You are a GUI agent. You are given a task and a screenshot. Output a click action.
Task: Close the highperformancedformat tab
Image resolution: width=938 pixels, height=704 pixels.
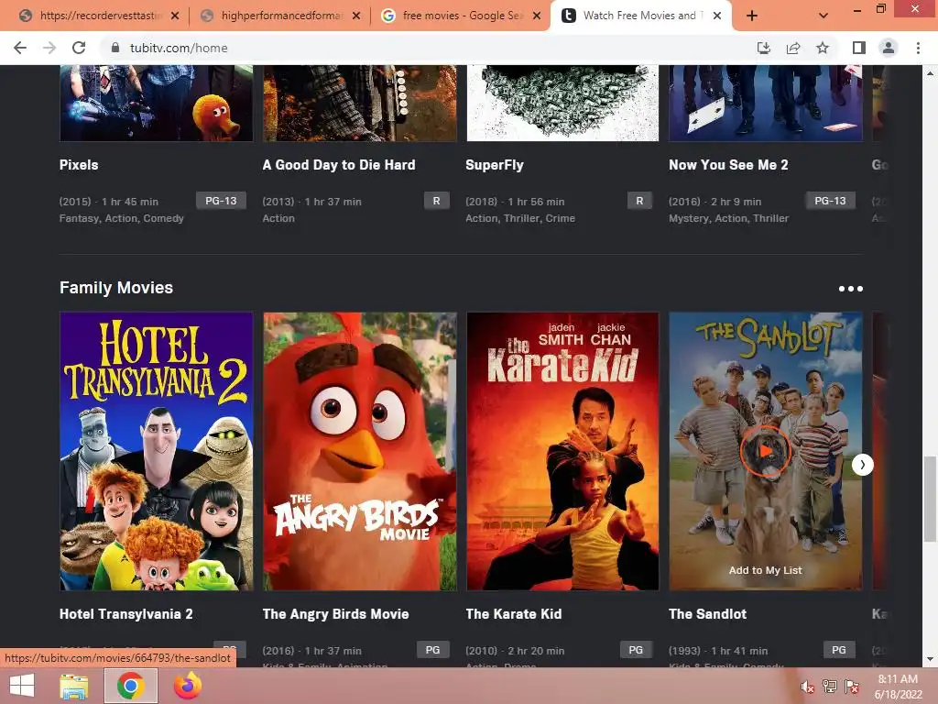(356, 16)
